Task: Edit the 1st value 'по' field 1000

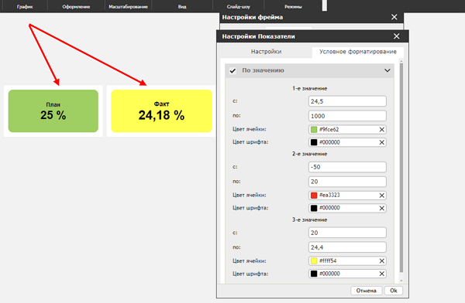Action: [347, 116]
